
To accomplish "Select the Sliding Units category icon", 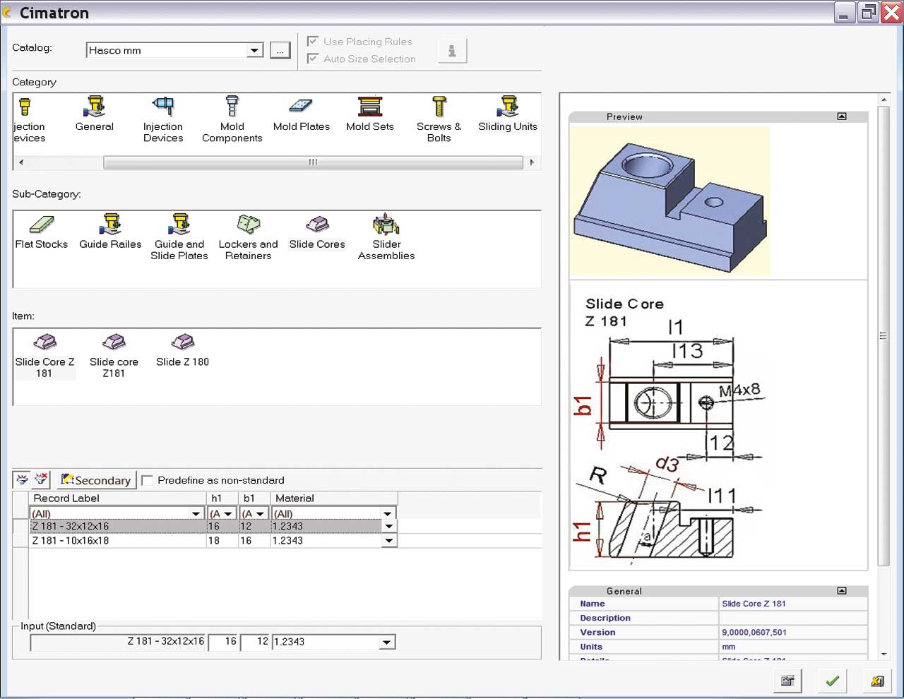I will click(508, 107).
